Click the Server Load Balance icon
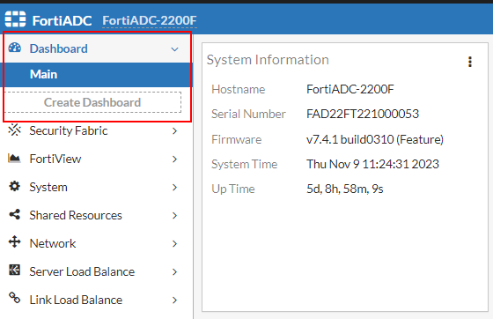This screenshot has height=319, width=493. pos(14,270)
